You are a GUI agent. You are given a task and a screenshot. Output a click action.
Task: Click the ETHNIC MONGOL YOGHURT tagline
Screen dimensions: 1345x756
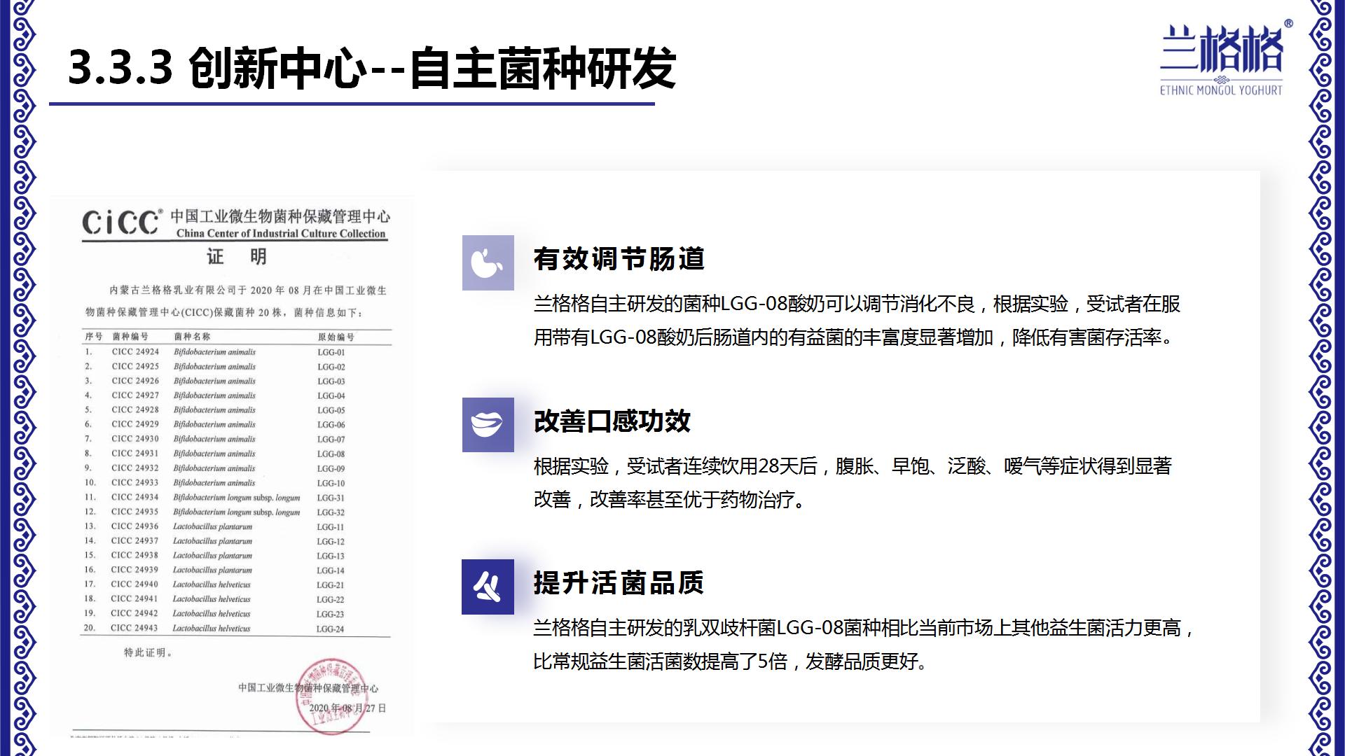(1221, 90)
